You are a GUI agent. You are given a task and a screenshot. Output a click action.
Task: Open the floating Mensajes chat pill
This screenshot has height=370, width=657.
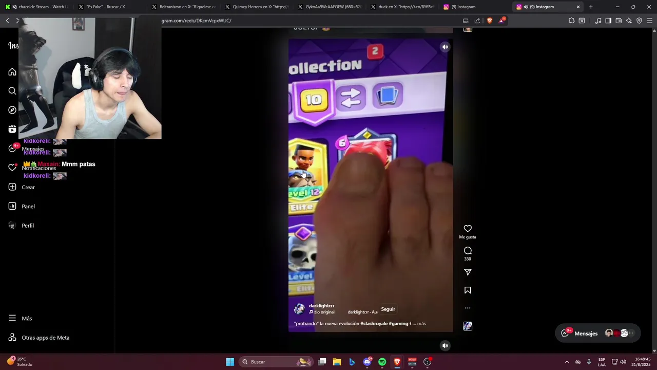pos(598,334)
